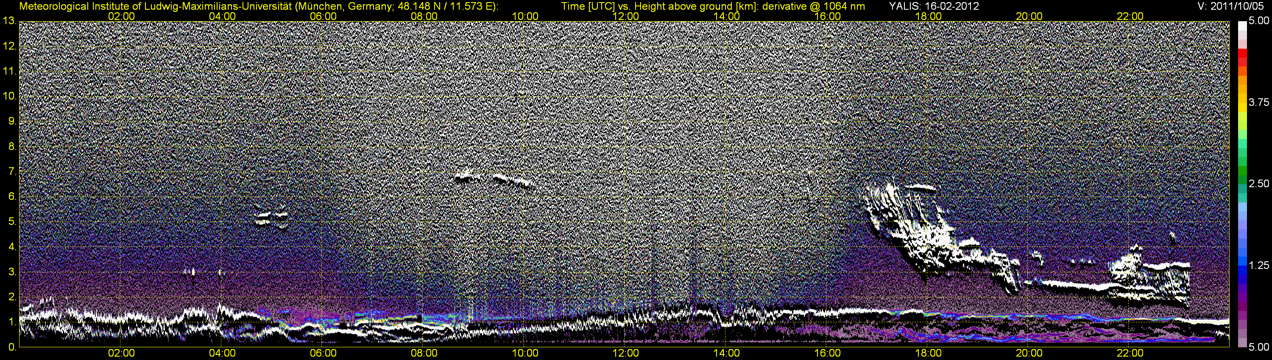Click the 10:00 label on the bottom time axis
The image size is (1272, 360).
point(525,353)
